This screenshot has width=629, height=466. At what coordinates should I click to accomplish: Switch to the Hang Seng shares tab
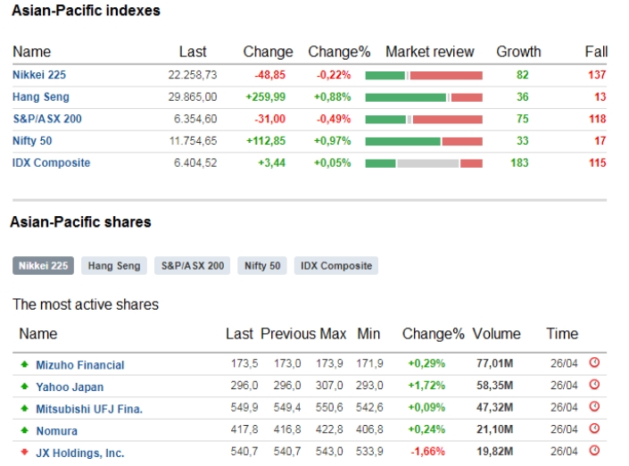coord(114,266)
